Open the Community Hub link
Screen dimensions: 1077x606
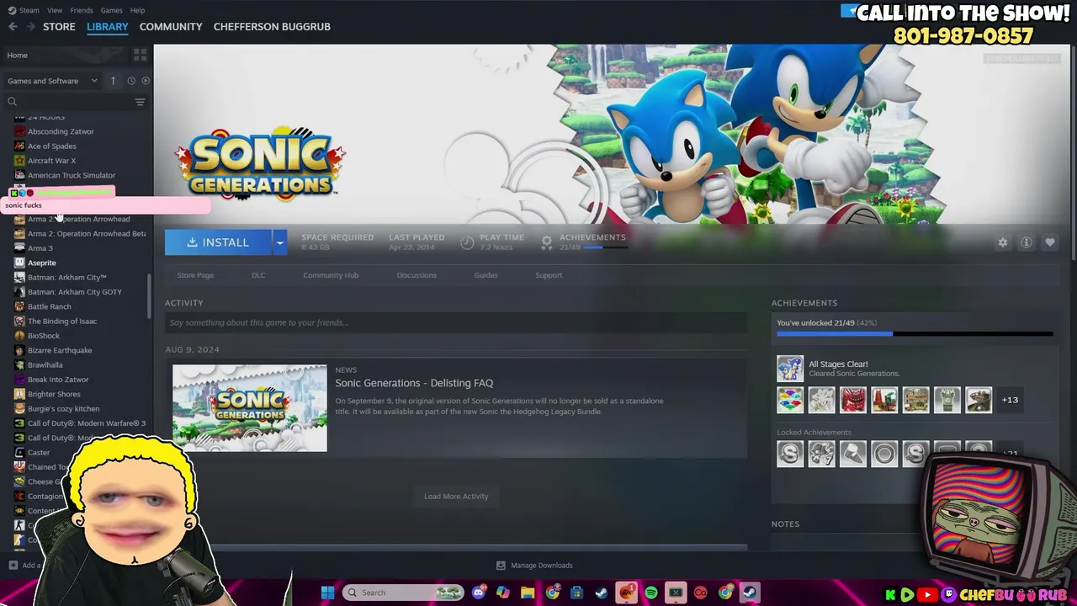click(x=331, y=275)
